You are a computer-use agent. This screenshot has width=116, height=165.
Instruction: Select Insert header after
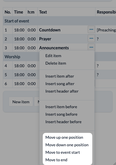(x=62, y=91)
